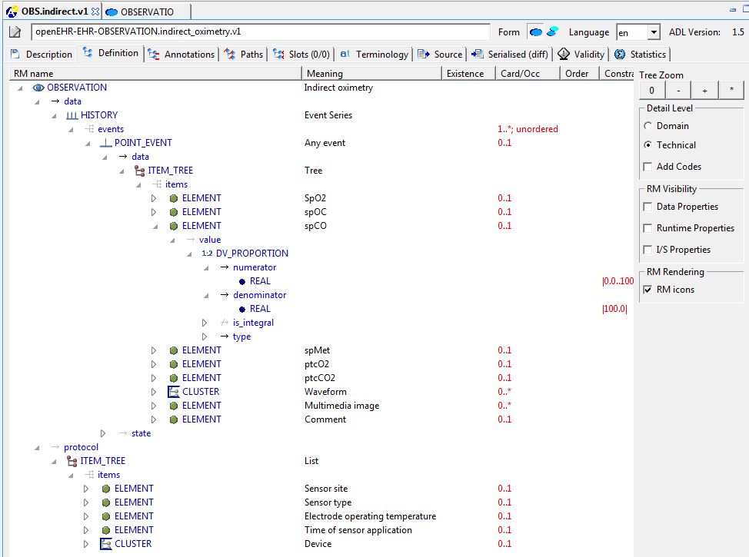
Task: Click the ELEMENT icon in the ptcO2 row
Action: click(174, 365)
